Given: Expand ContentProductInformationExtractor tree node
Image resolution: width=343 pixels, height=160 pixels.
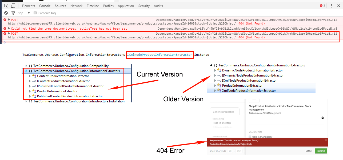Looking at the screenshot, I should coord(30,76).
